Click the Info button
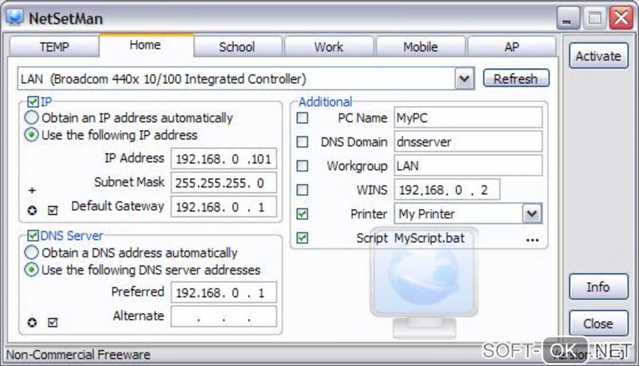 [x=598, y=287]
